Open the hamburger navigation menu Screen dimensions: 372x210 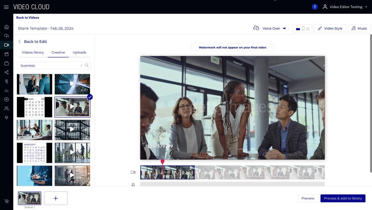(x=6, y=7)
